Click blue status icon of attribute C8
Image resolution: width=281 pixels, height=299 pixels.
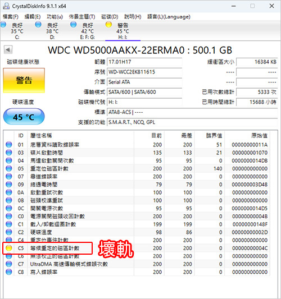click(9, 272)
